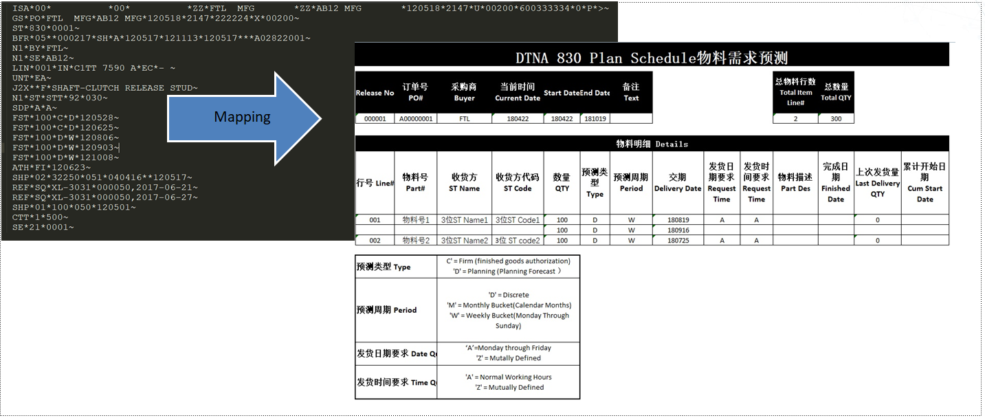Image resolution: width=985 pixels, height=418 pixels.
Task: Select the 采购商 Buyer header cell
Action: 464,93
